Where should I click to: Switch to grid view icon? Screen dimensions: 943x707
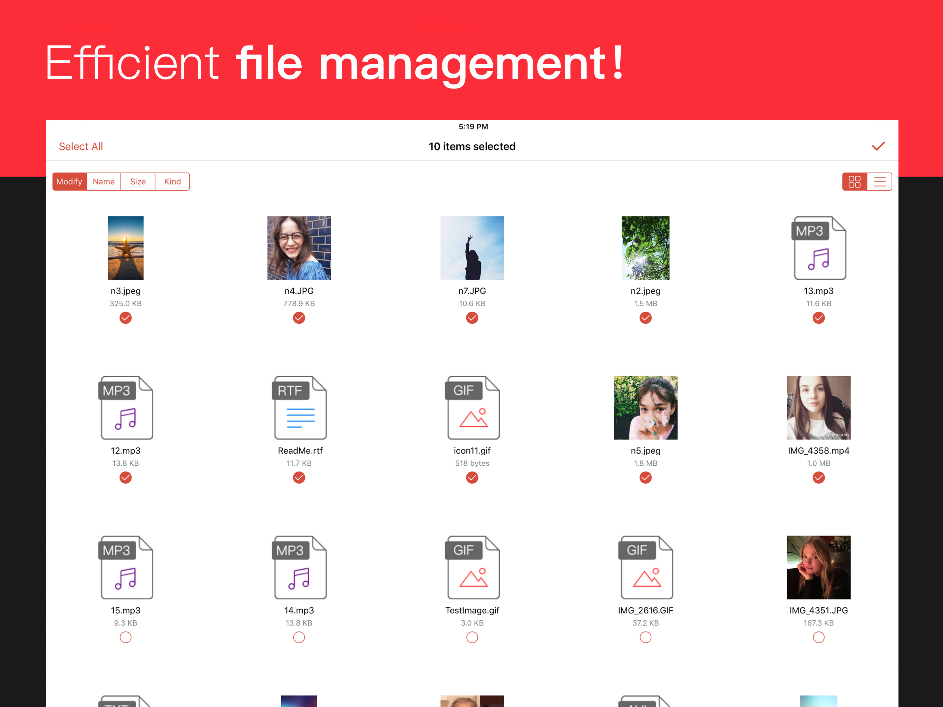[x=854, y=182]
